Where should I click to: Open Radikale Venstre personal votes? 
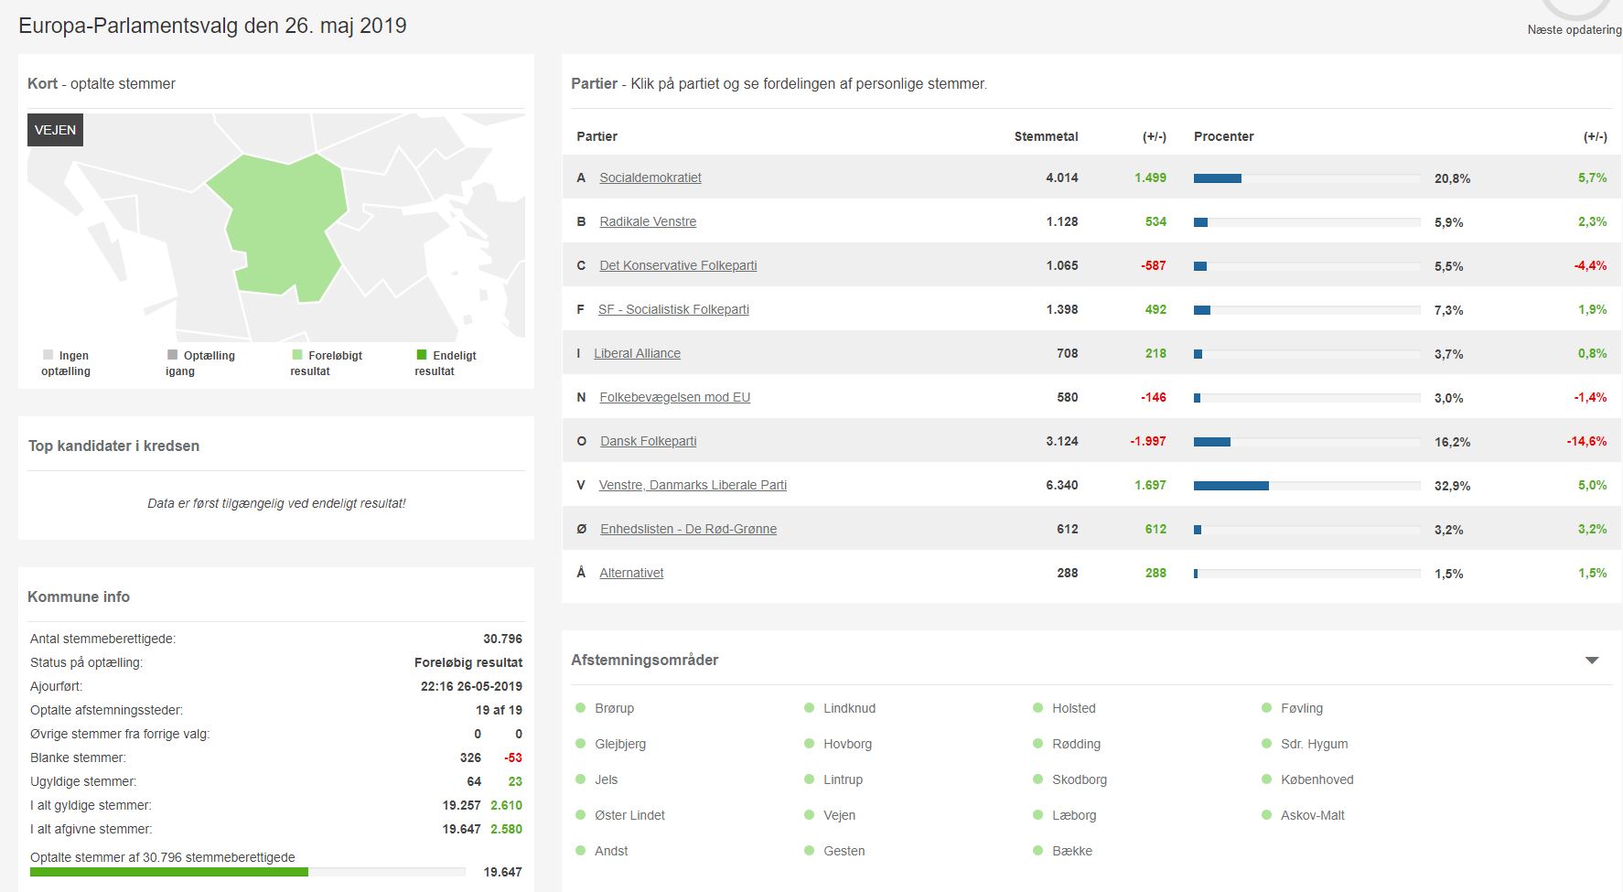coord(648,221)
